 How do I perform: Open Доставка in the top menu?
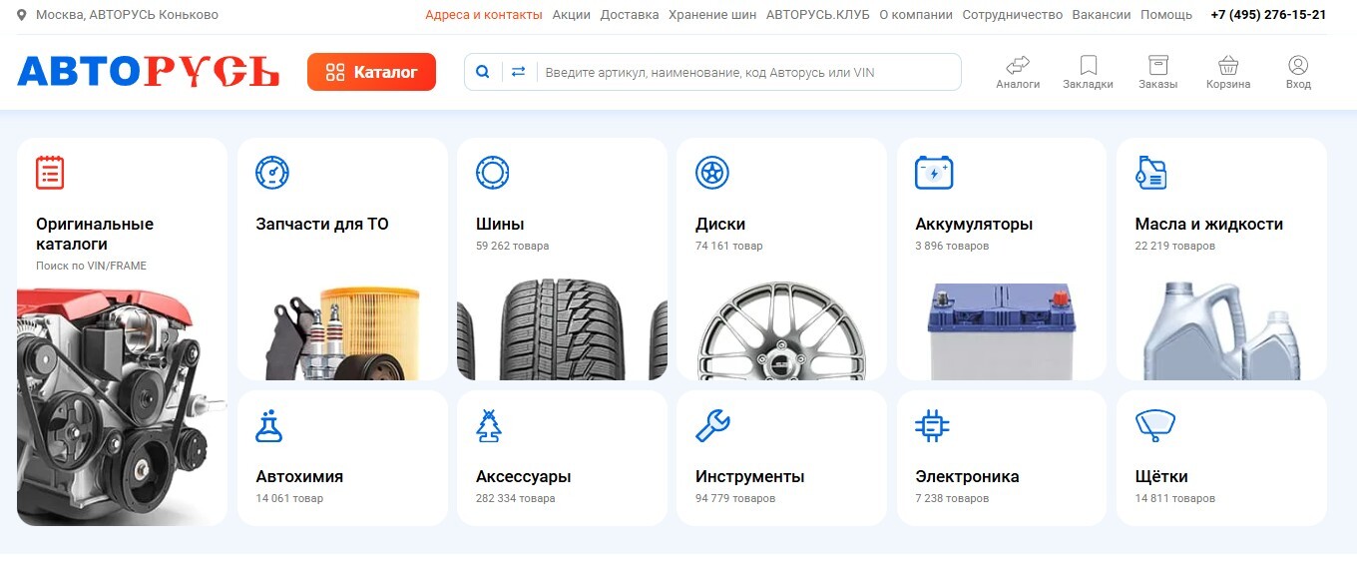pyautogui.click(x=630, y=15)
